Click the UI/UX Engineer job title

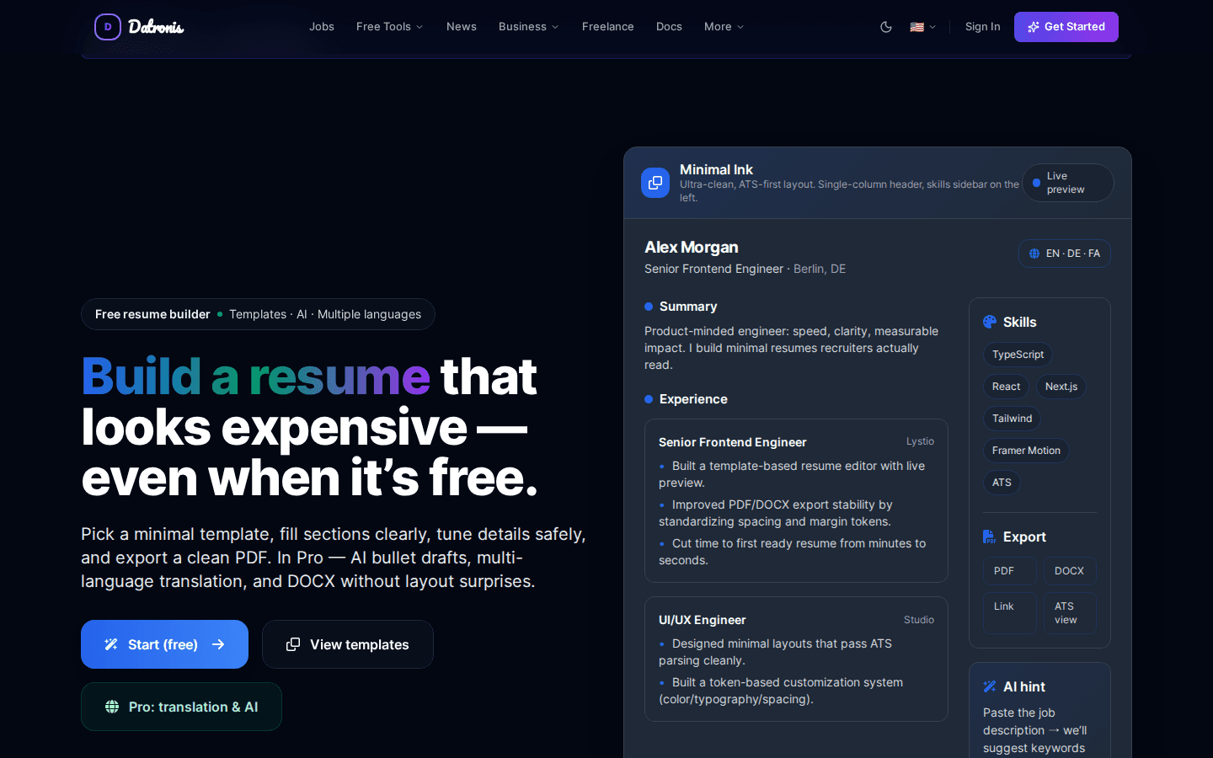(x=703, y=620)
